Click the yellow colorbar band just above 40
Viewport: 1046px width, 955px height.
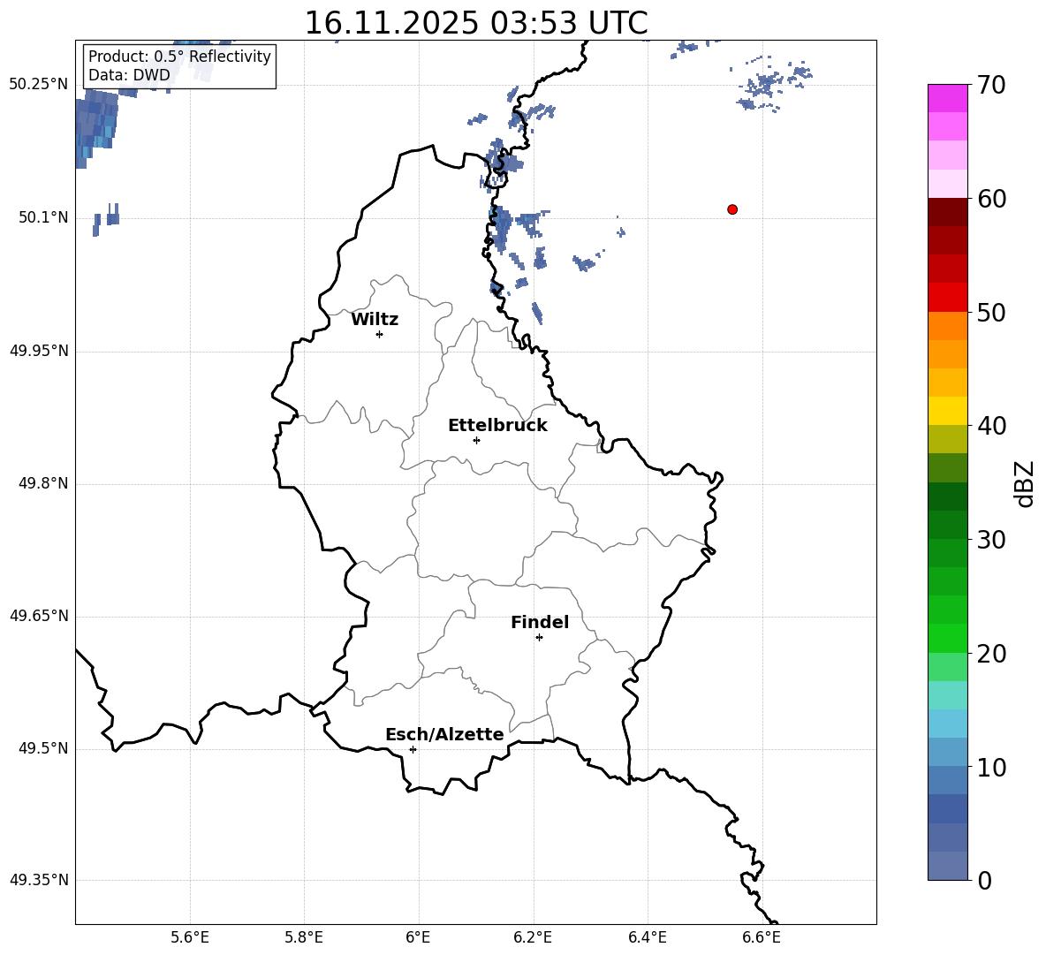(x=948, y=411)
